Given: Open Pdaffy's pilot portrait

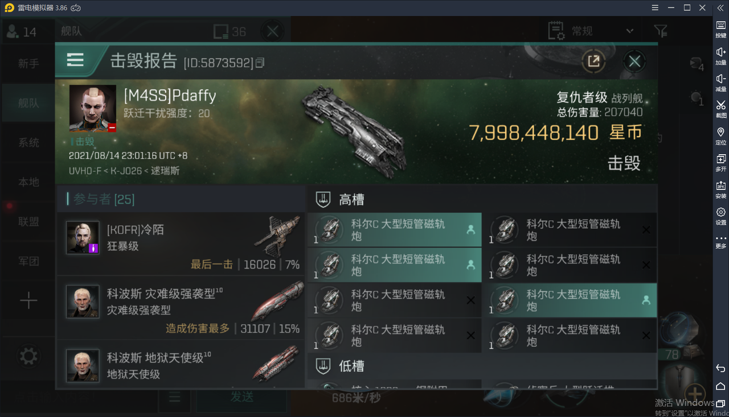Looking at the screenshot, I should (x=92, y=109).
